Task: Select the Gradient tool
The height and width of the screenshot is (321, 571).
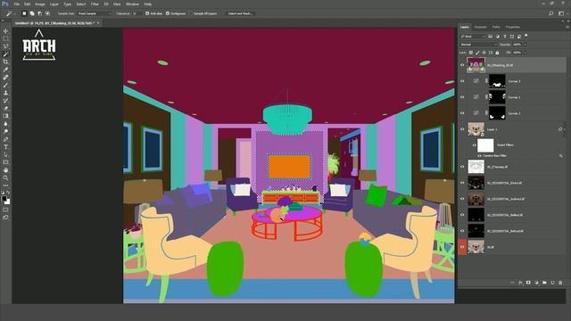Action: (x=5, y=116)
